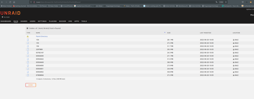Viewport: 254px width, 99px height.
Task: Click the Done button
Action: tap(31, 85)
